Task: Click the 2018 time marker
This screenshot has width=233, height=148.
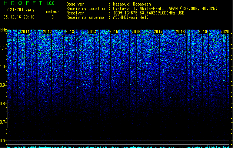Action: tap(180, 32)
